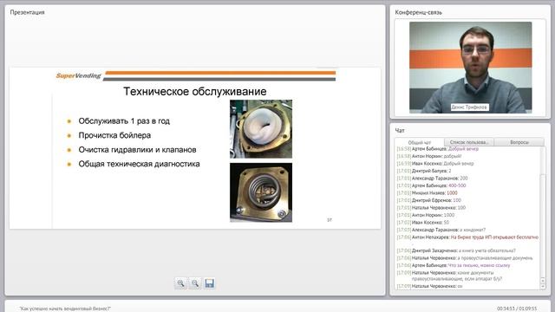This screenshot has width=555, height=312.
Task: Click Дмитрий Захарченко's chat message
Action: click(456, 250)
